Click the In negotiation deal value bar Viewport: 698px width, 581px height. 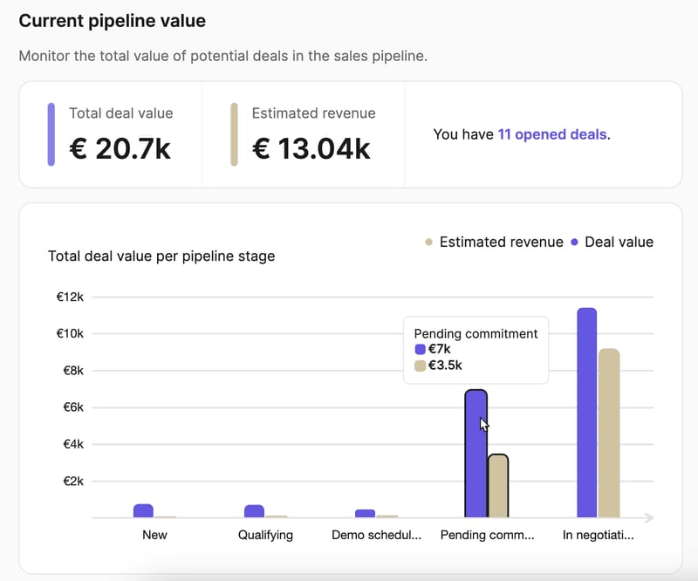586,413
